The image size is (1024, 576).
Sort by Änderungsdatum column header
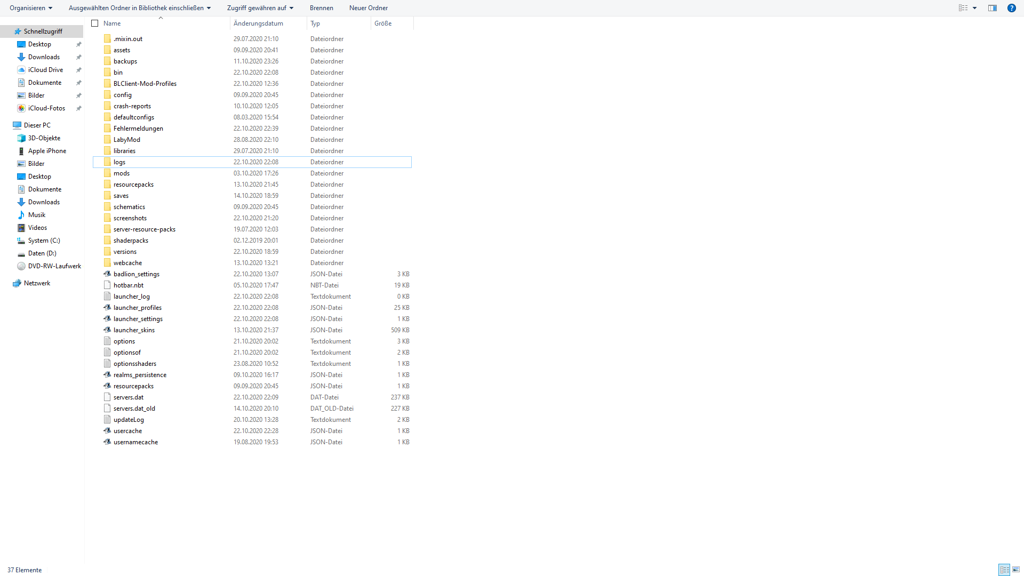258,23
